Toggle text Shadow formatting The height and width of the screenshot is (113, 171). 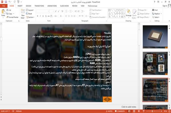[46, 16]
